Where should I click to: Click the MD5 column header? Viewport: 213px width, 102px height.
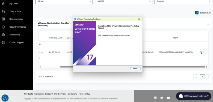coord(175,38)
